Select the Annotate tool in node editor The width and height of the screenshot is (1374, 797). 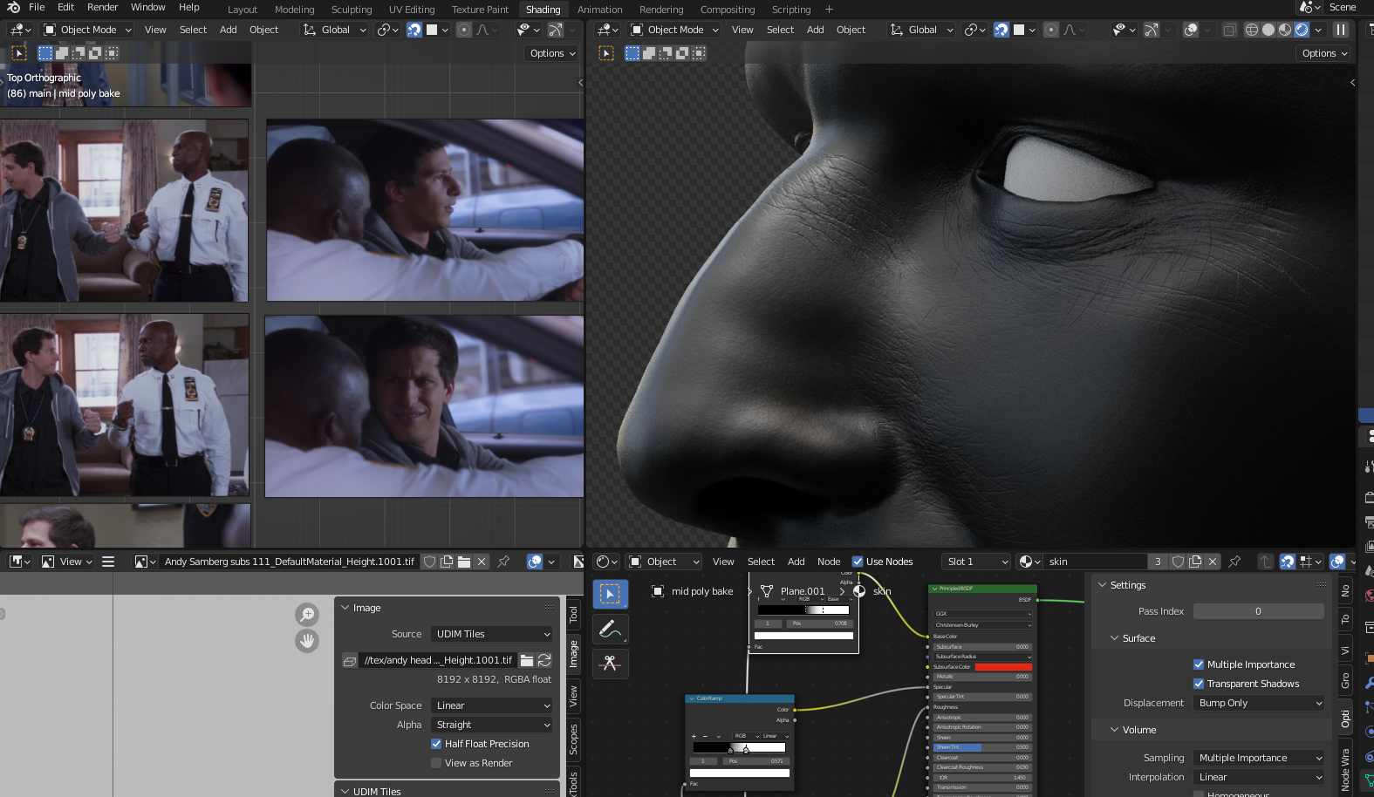pos(610,629)
